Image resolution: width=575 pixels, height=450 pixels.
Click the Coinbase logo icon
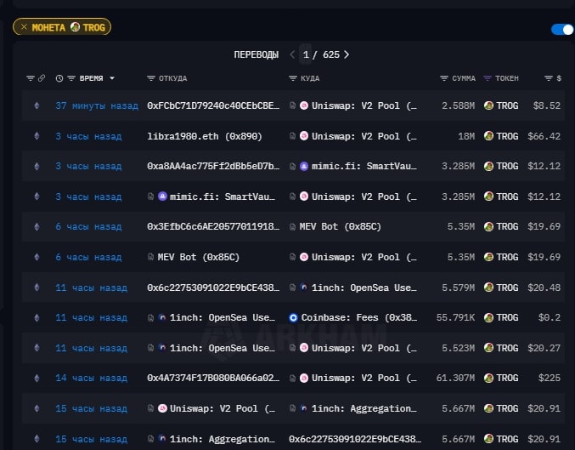coord(293,318)
